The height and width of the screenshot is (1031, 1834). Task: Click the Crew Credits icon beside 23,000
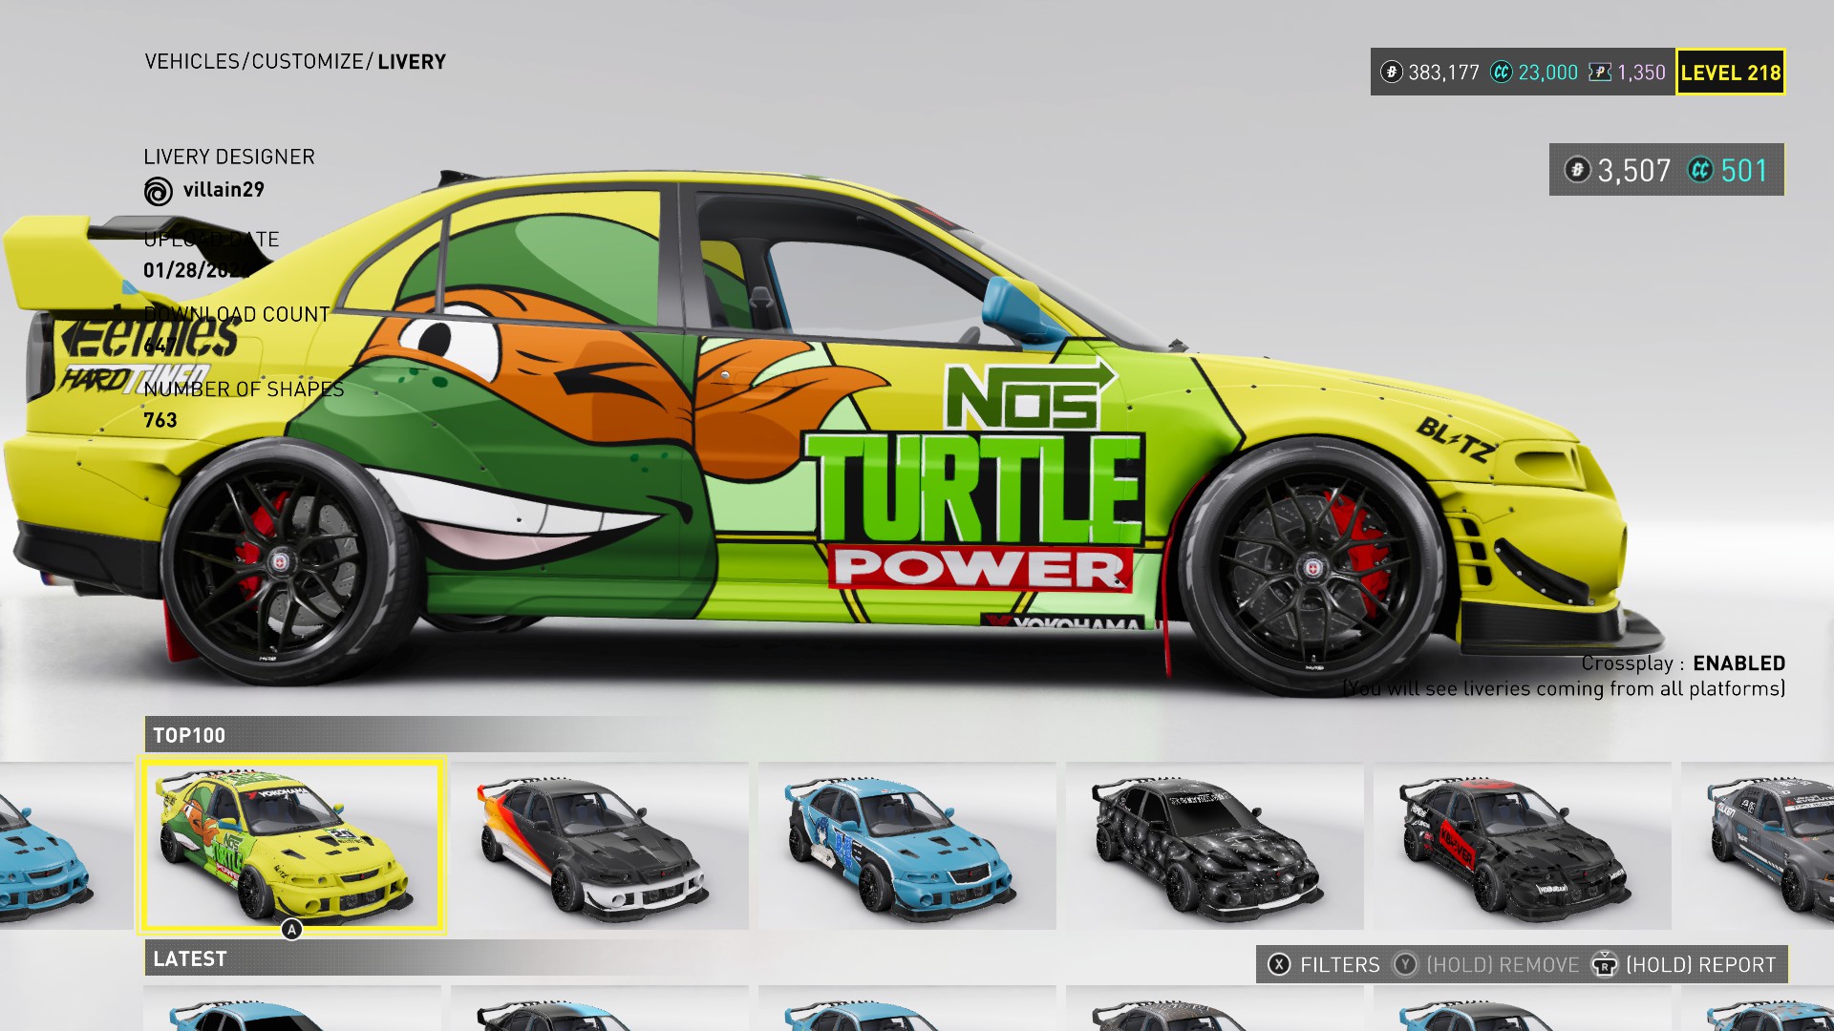tap(1502, 72)
